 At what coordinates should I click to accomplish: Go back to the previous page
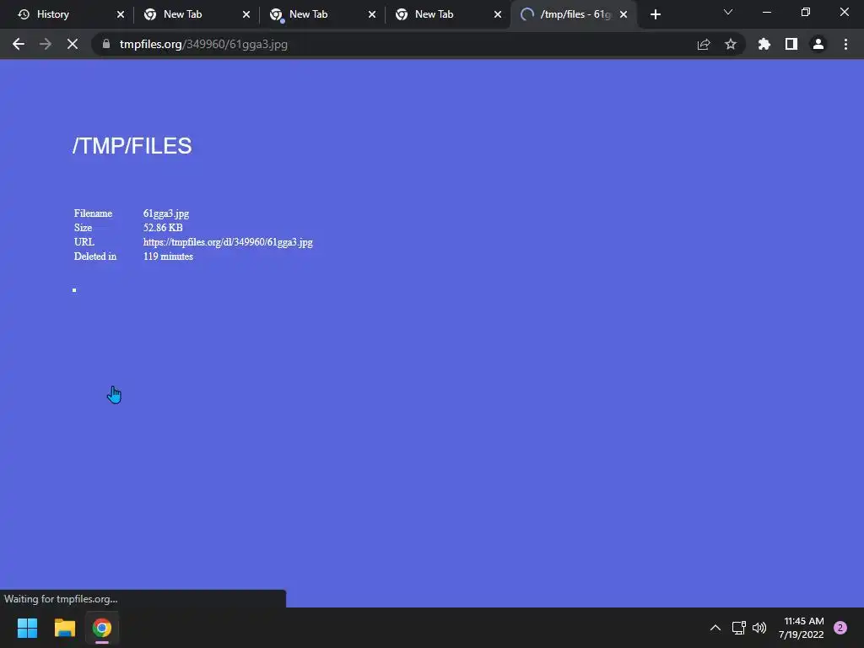(19, 44)
